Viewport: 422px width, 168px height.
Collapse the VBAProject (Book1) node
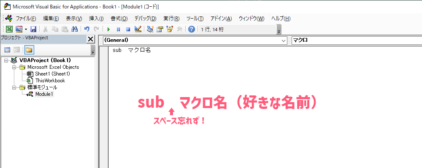(6, 61)
